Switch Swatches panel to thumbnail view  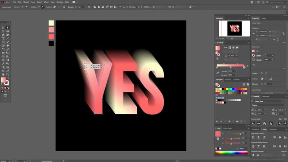[x=247, y=85]
